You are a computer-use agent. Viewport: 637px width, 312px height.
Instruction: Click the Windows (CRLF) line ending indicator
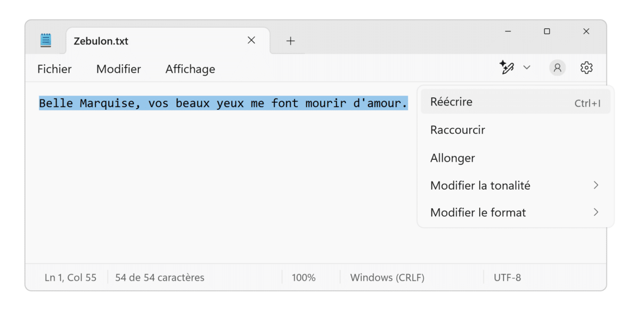tap(387, 278)
